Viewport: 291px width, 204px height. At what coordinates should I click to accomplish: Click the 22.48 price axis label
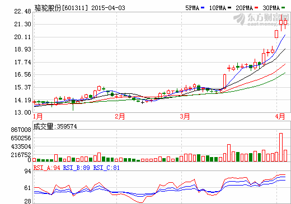22,11
